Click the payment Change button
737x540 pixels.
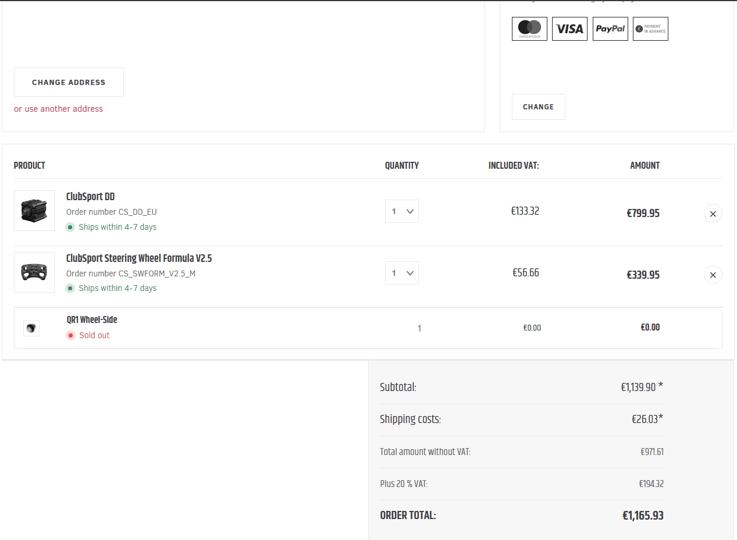(538, 107)
